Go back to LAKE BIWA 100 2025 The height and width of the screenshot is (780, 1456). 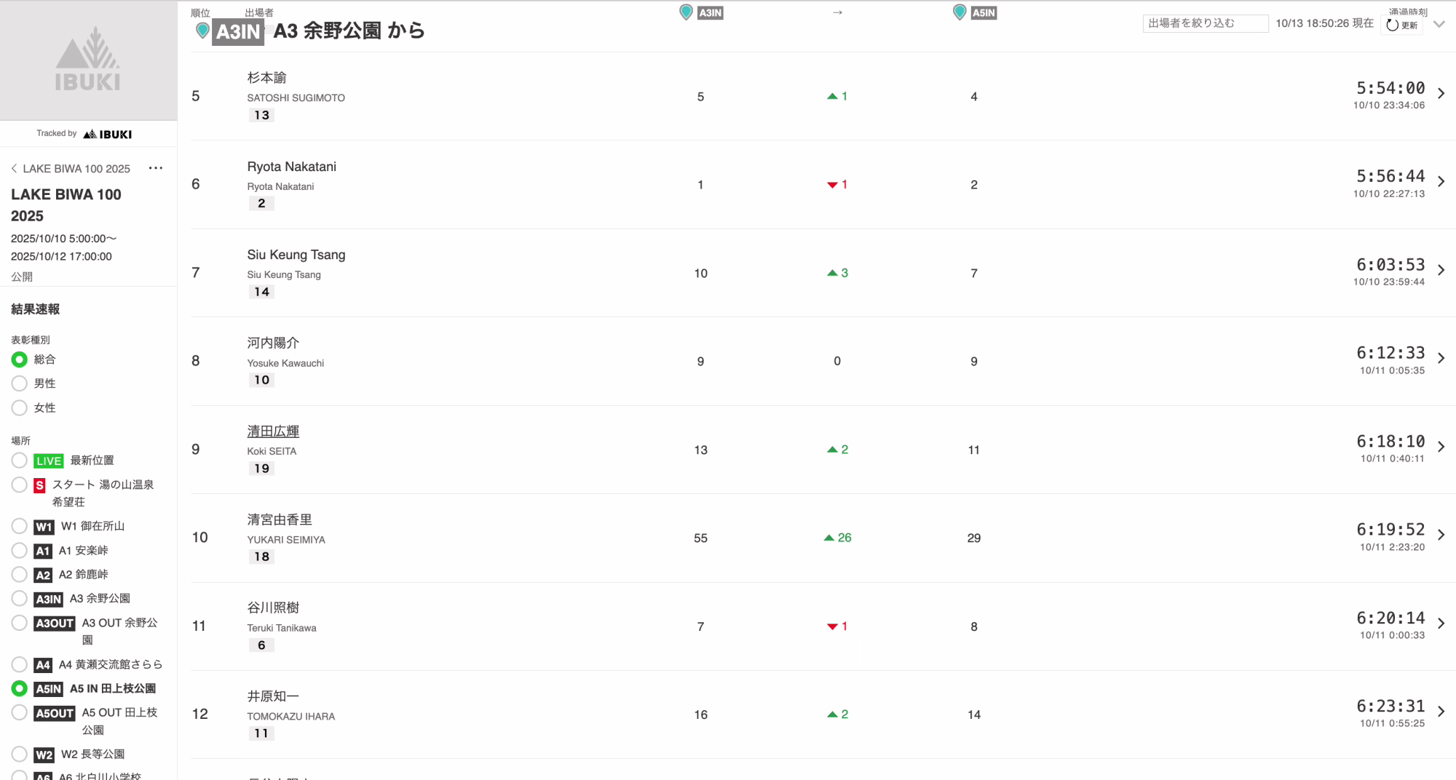click(x=71, y=169)
